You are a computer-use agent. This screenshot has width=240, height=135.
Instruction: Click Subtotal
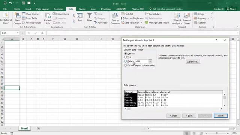(200, 22)
